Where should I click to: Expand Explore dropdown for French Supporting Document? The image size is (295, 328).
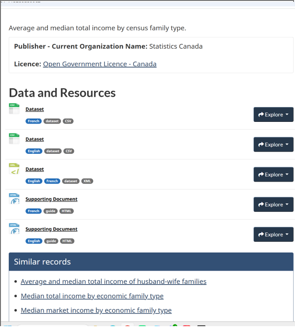[274, 204]
